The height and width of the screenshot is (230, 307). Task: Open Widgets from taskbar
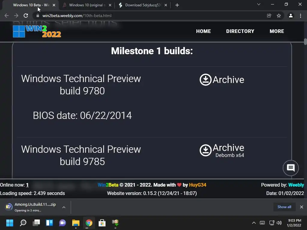click(49, 223)
